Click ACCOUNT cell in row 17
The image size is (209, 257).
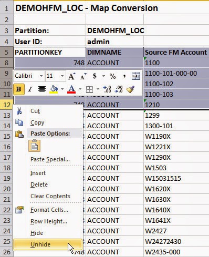pos(114,157)
